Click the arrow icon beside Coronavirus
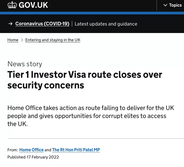Screen dimensions: 184x167 pos(10,24)
